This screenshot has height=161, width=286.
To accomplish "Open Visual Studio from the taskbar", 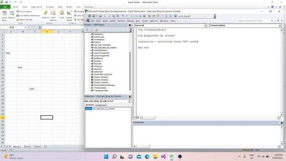I will [x=164, y=157].
